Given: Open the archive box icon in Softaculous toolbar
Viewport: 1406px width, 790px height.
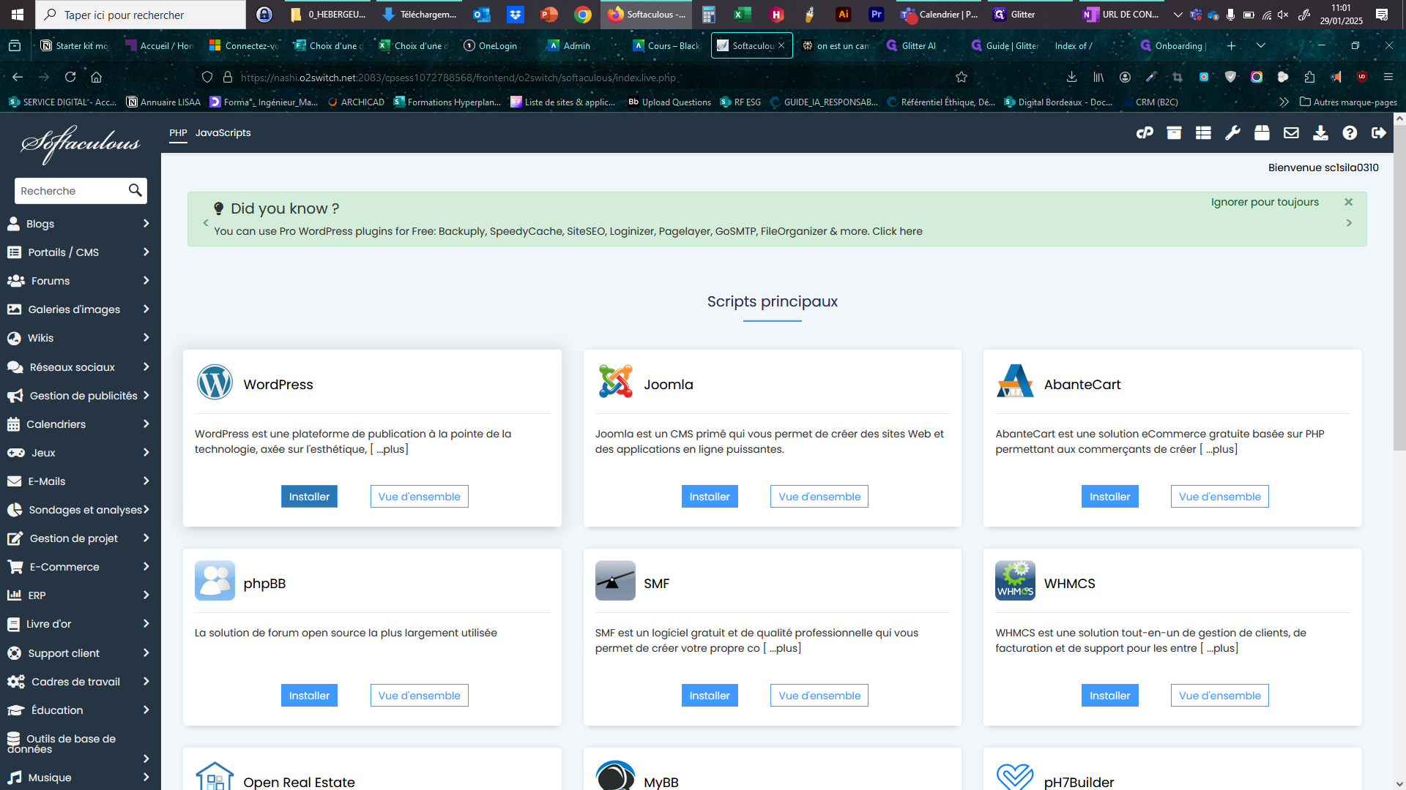Looking at the screenshot, I should (1174, 132).
